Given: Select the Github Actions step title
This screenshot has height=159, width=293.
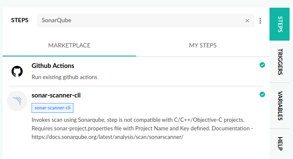Looking at the screenshot, I should coord(53,66).
